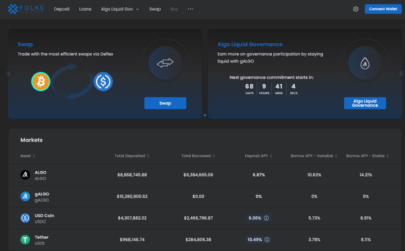Click the info icon beside 10.49% APY
Image resolution: width=405 pixels, height=251 pixels.
pos(267,239)
